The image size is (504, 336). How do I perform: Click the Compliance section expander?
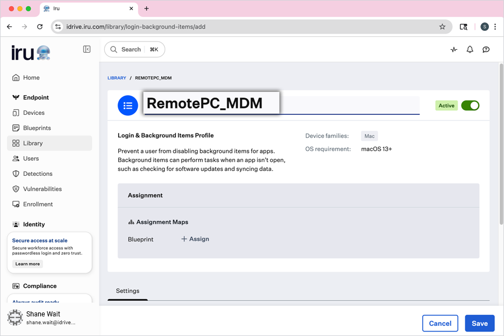pos(39,286)
